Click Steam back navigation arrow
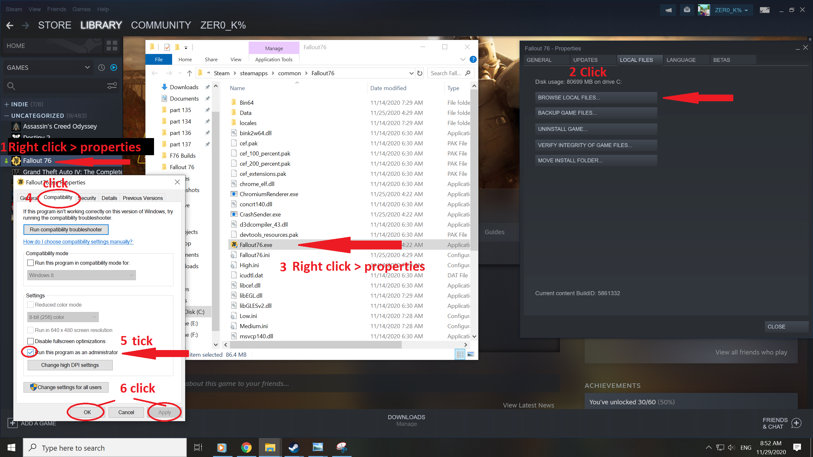Viewport: 813px width, 457px height. 10,25
